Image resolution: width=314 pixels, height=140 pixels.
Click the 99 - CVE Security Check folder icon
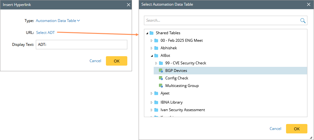pos(161,63)
